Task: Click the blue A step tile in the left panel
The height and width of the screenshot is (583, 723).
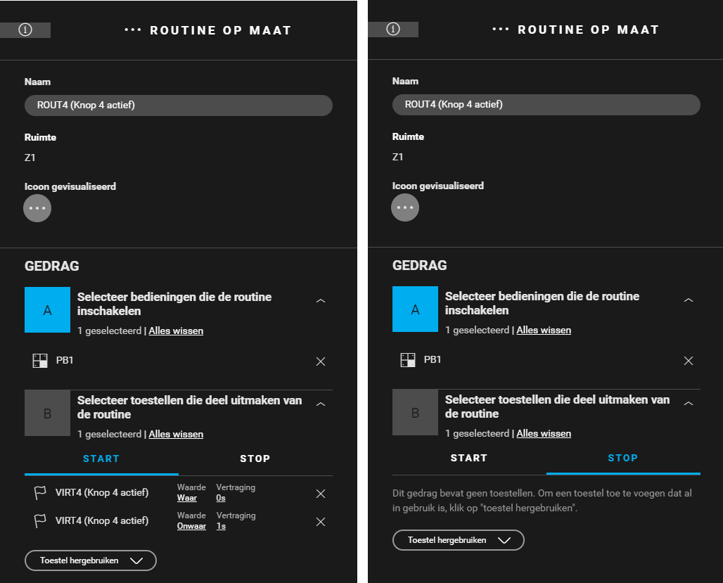Action: (48, 310)
